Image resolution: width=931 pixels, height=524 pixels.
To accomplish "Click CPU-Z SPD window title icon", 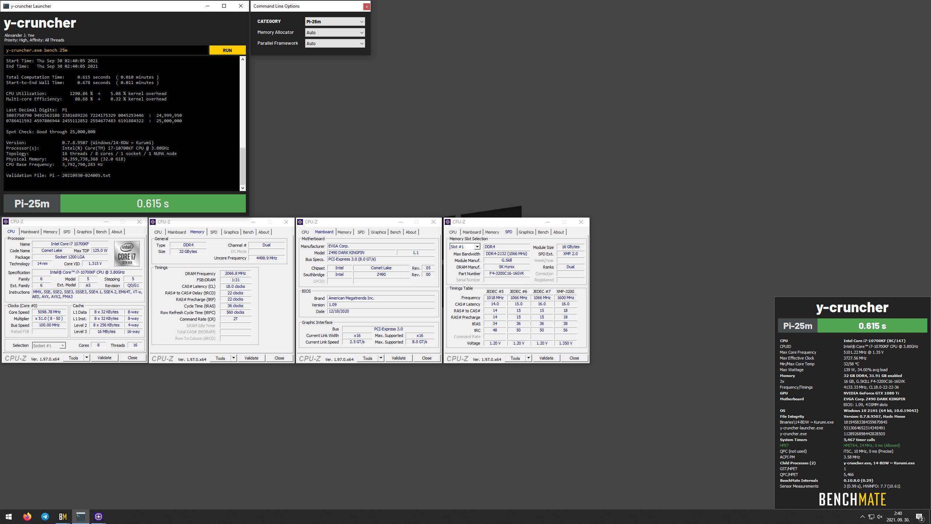I will (448, 222).
